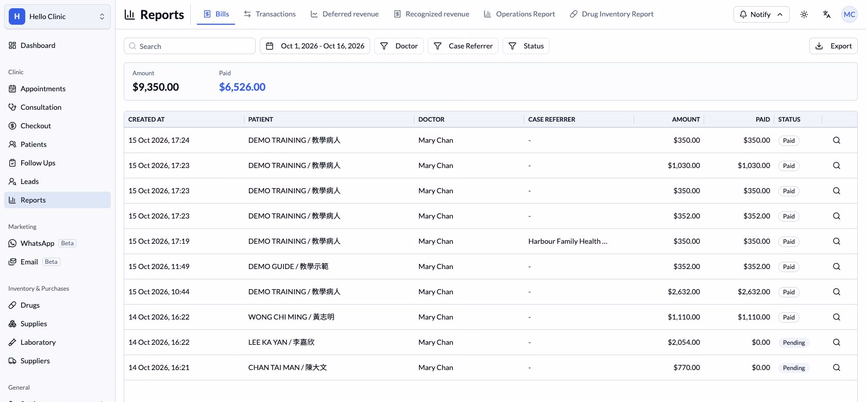
Task: Switch to the Transactions tab
Action: pos(270,14)
